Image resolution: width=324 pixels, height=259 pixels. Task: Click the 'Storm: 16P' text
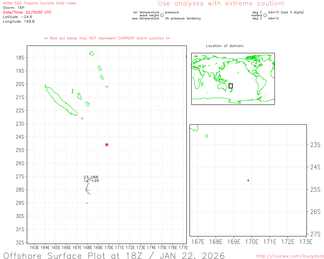(13, 8)
